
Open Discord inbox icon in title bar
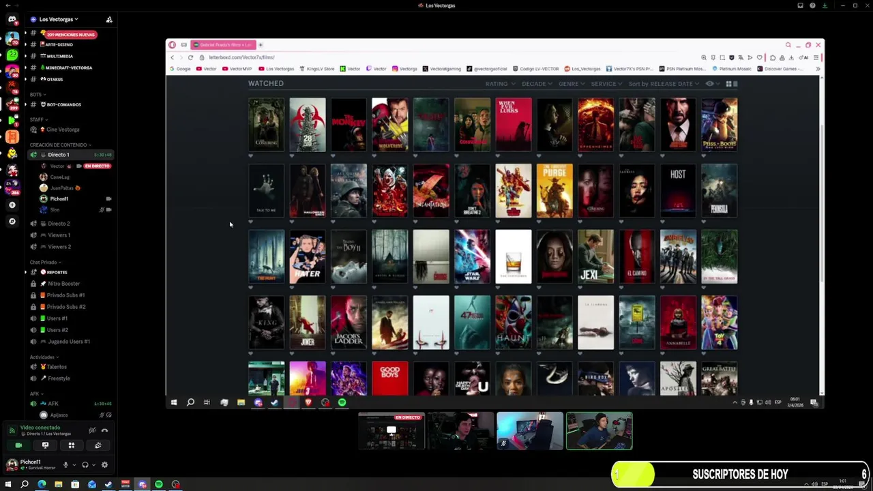click(x=800, y=5)
